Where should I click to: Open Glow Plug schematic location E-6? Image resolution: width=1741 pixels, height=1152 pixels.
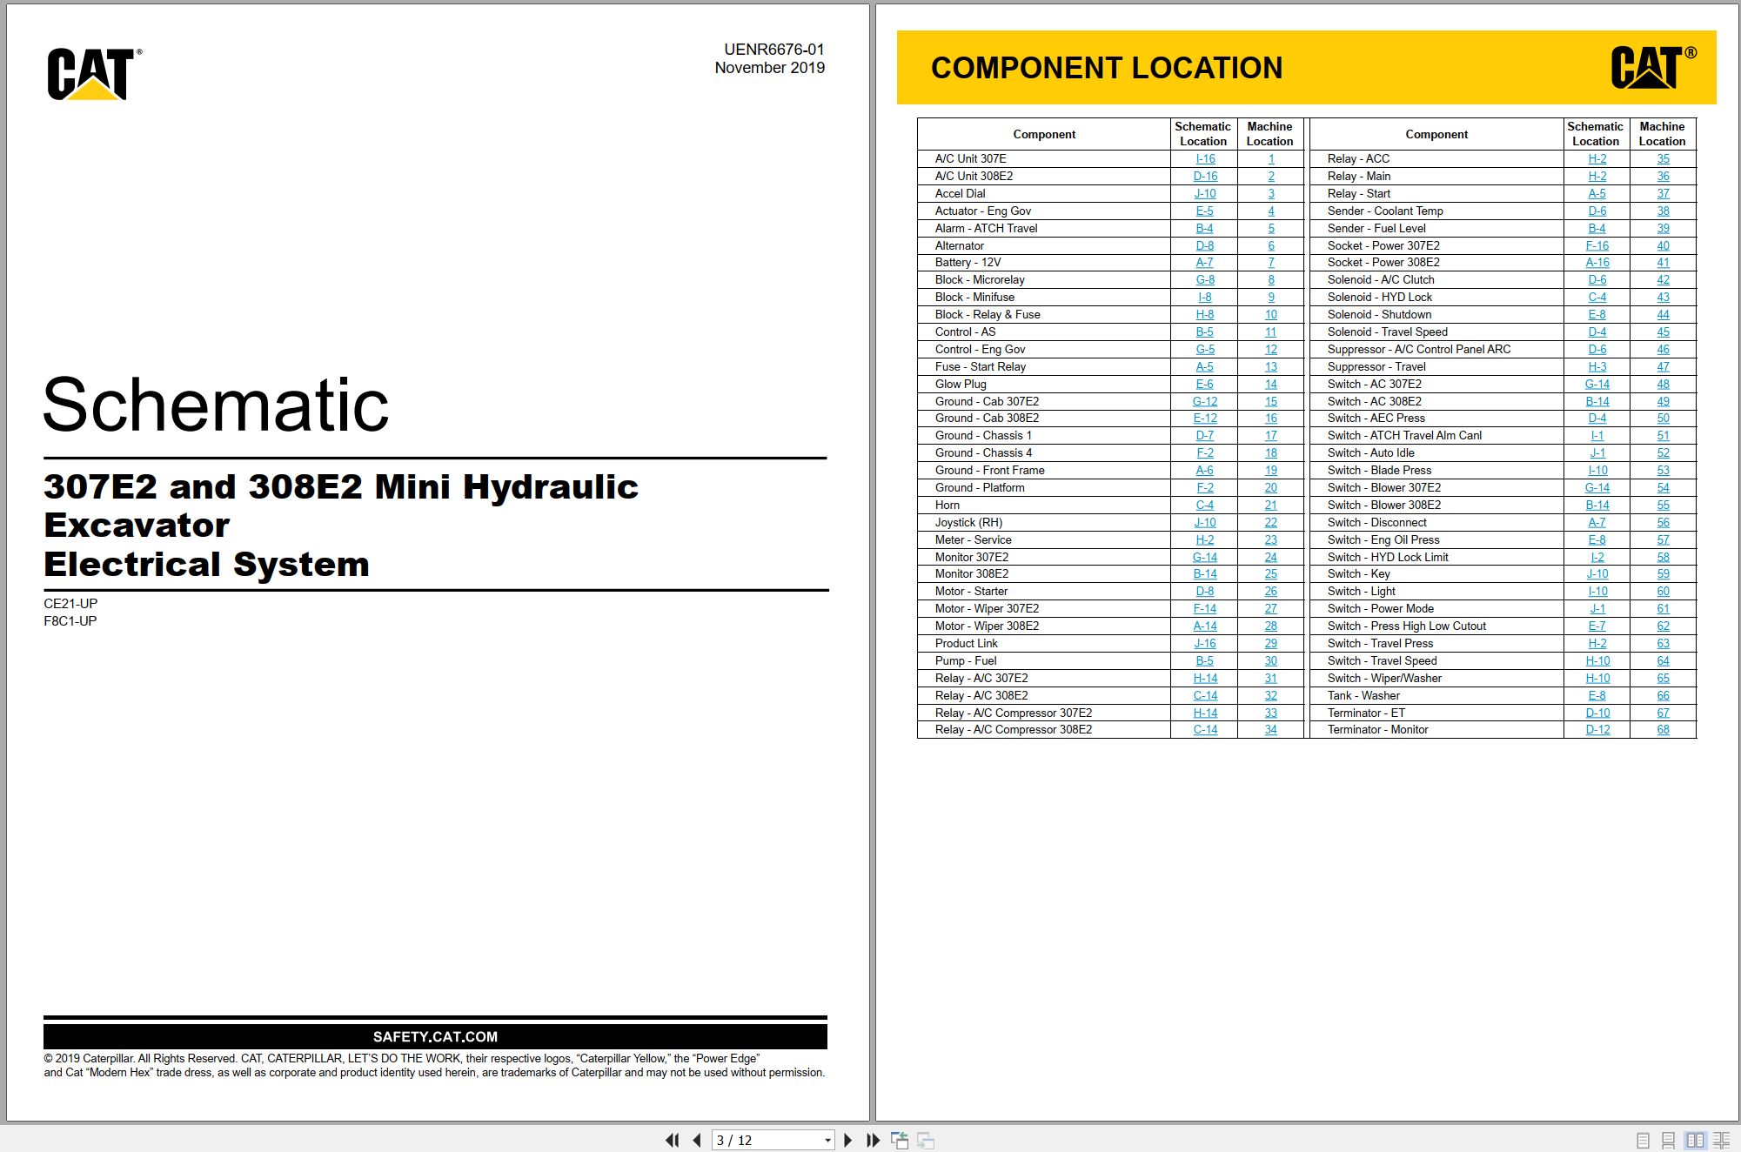pyautogui.click(x=1205, y=384)
